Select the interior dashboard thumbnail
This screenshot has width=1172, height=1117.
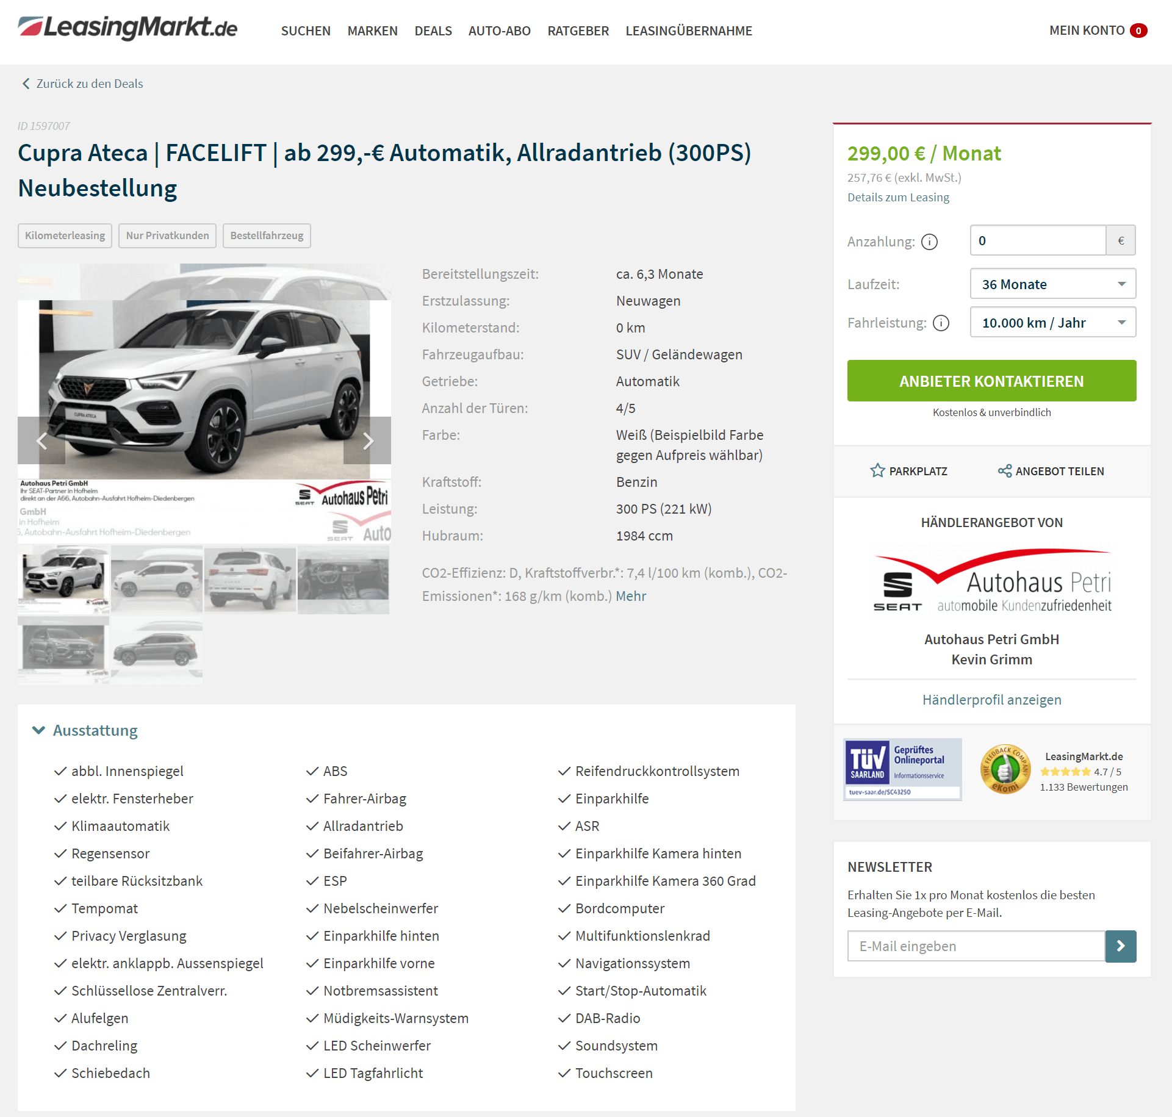[343, 580]
